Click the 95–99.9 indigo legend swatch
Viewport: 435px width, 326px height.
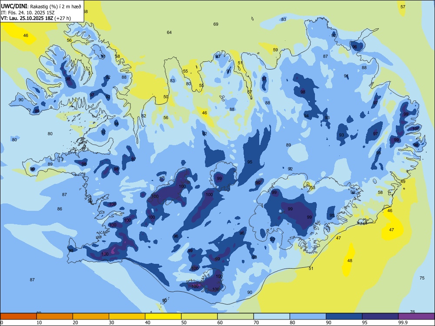coord(380,316)
